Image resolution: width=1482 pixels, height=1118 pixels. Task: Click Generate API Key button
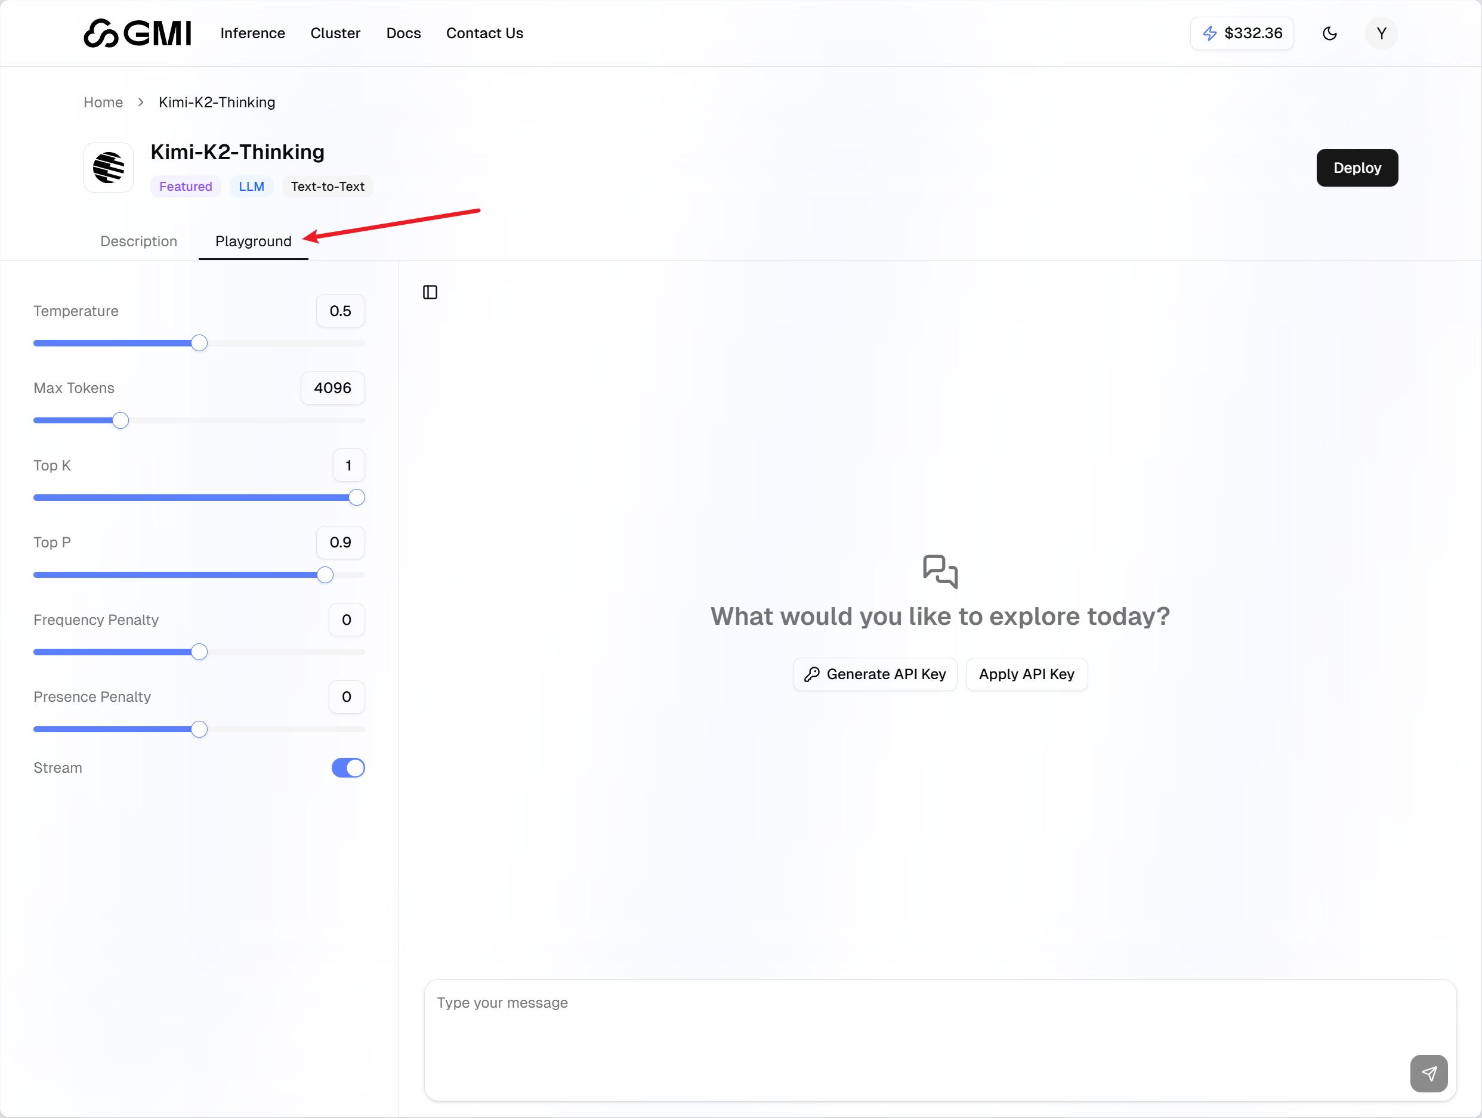(x=874, y=674)
